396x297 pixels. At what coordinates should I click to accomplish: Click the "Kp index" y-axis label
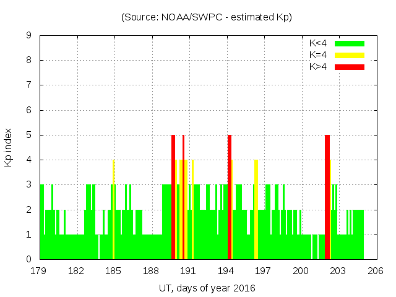[x=9, y=147]
